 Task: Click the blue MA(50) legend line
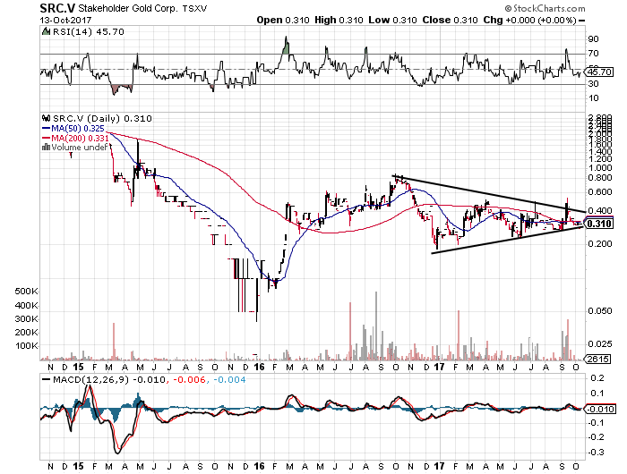pos(46,128)
